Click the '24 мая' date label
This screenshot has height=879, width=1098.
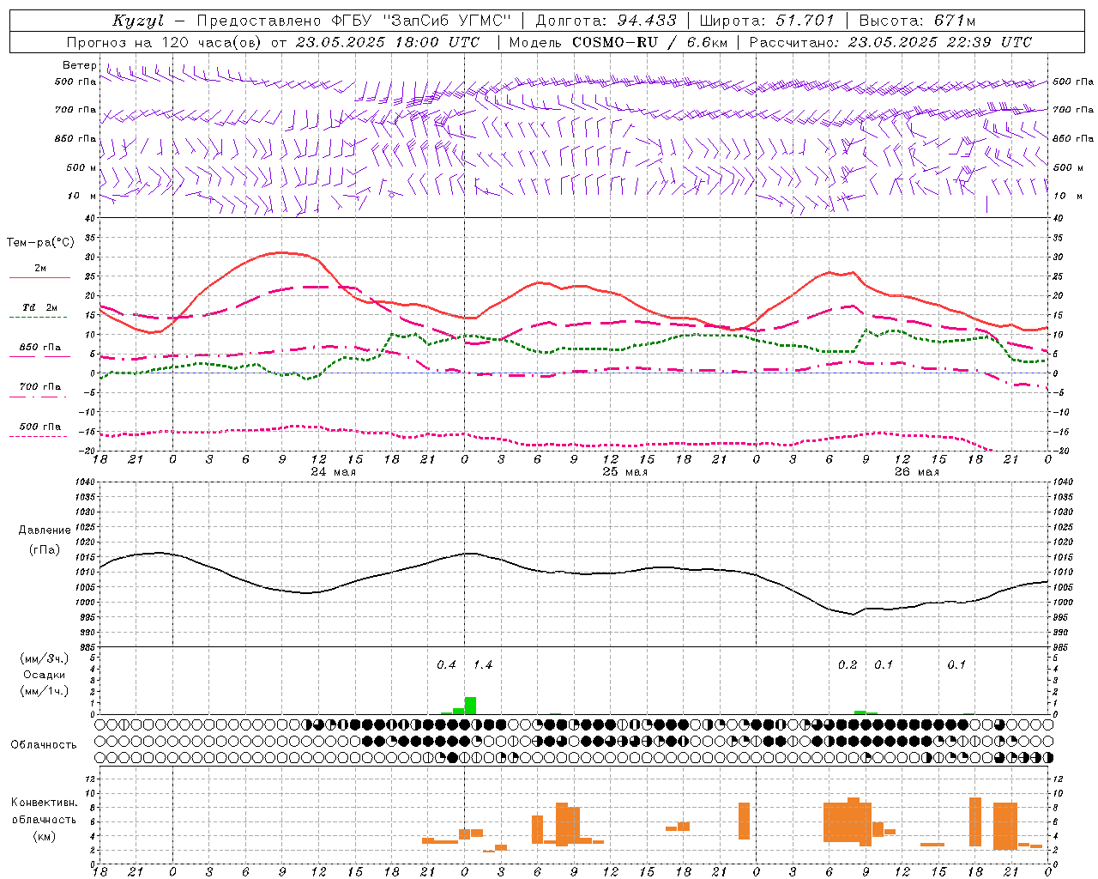click(333, 472)
